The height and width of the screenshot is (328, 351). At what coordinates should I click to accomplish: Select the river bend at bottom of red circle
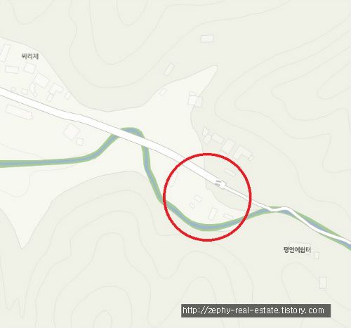(x=206, y=227)
